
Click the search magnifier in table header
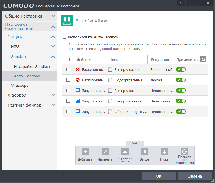[x=203, y=59]
